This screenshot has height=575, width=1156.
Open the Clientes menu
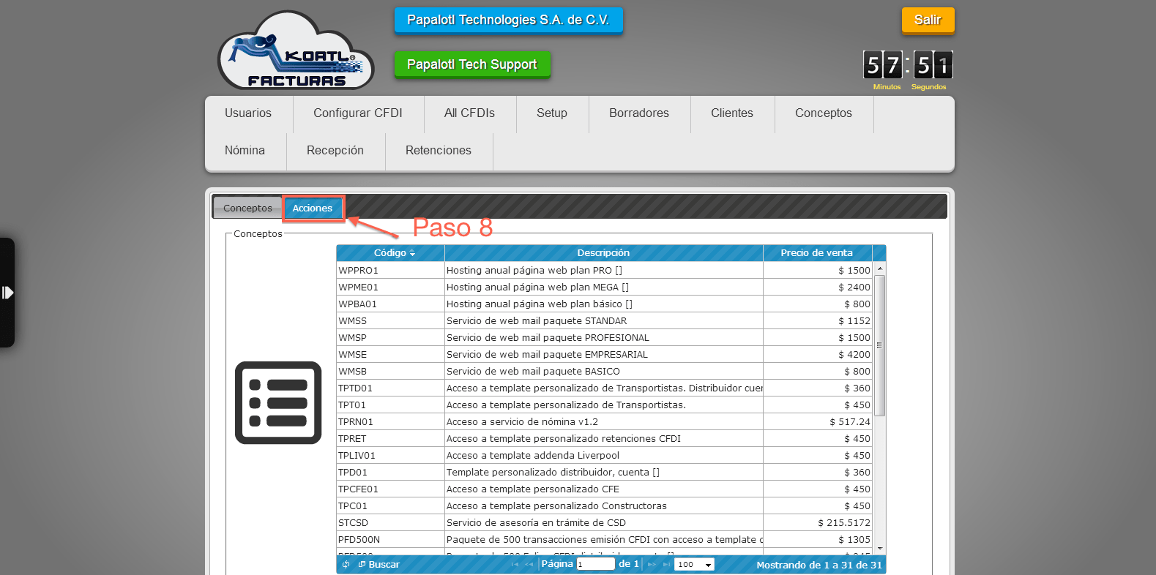[x=732, y=113]
